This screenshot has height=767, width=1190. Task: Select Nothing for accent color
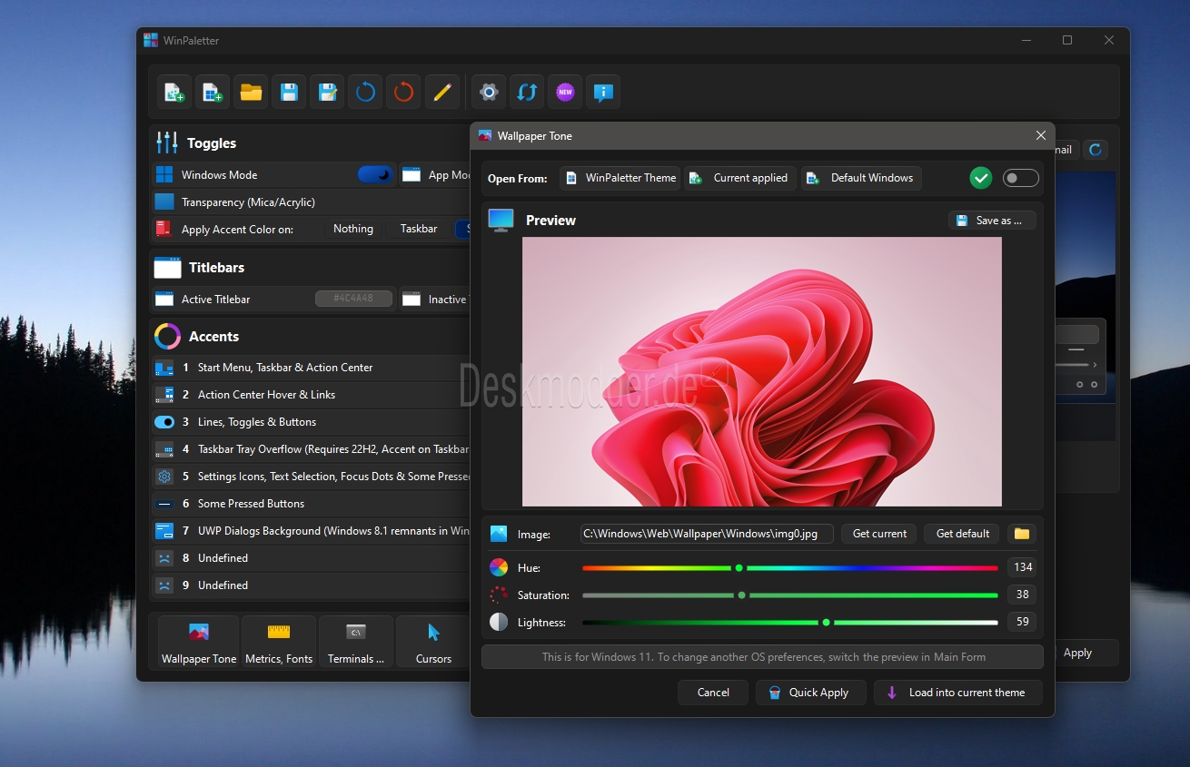(353, 229)
